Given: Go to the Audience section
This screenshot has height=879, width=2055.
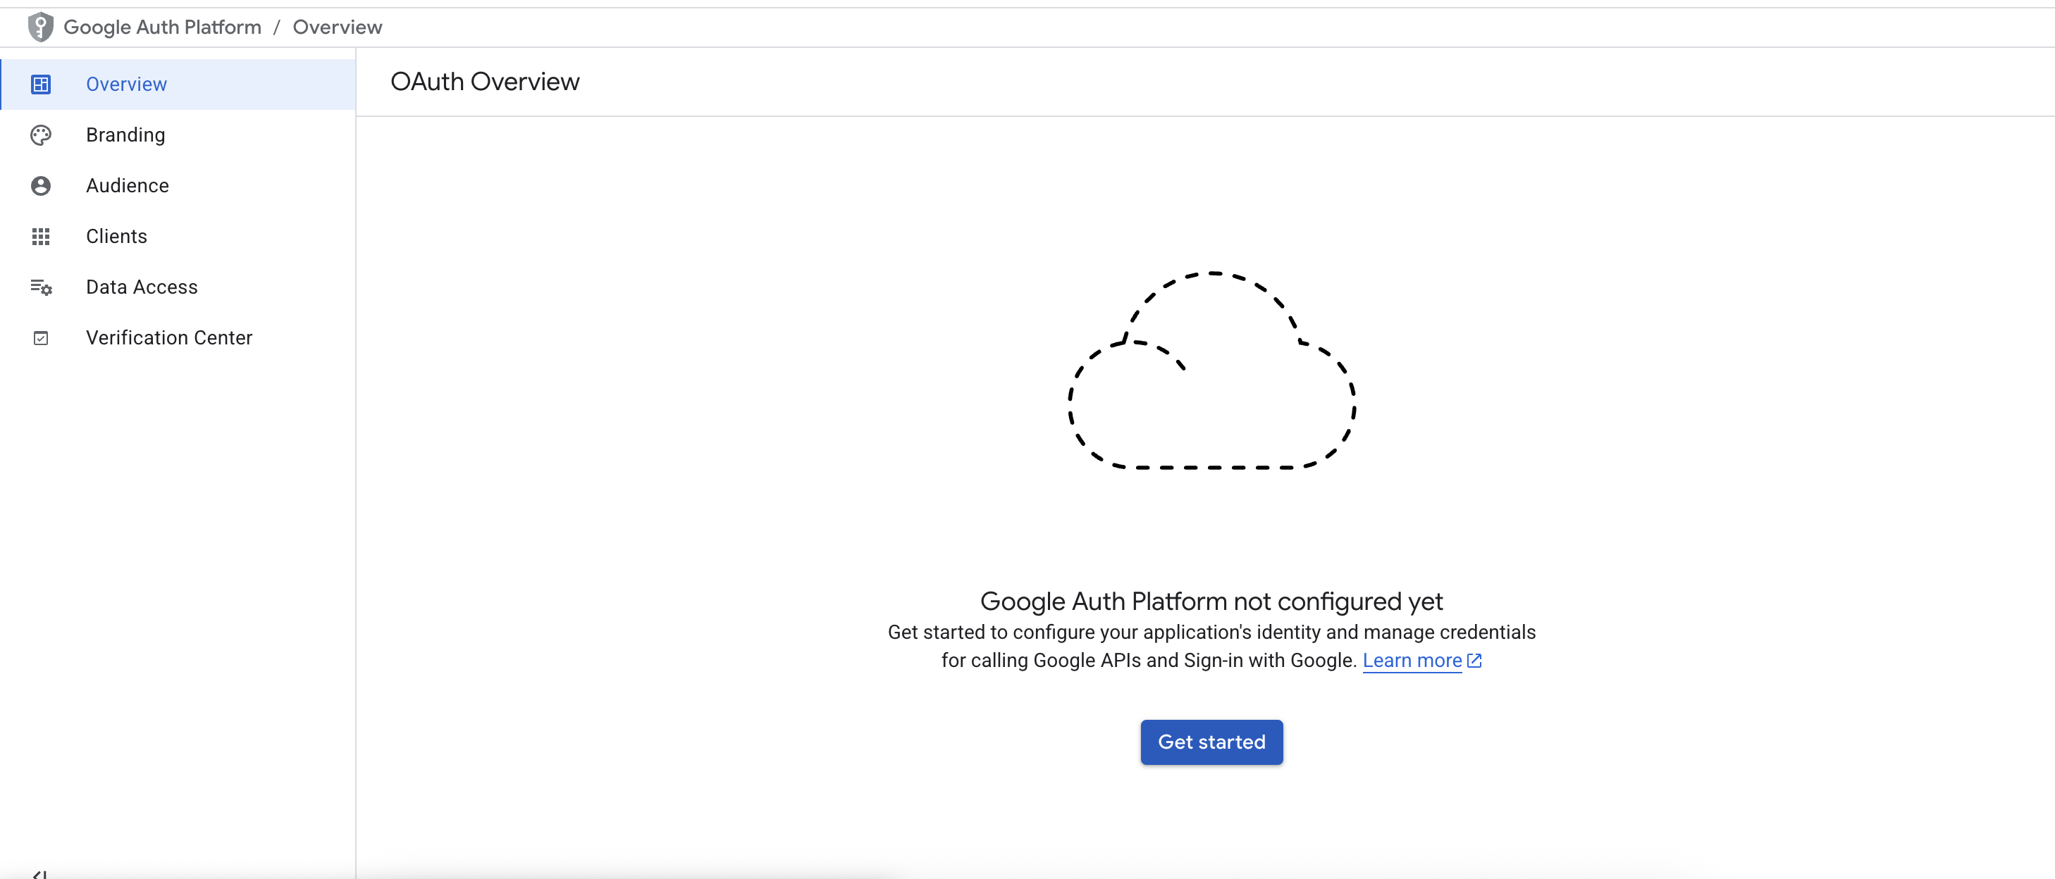Looking at the screenshot, I should tap(127, 186).
